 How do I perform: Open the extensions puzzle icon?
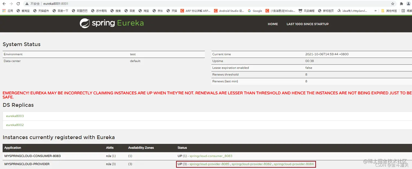coord(401,4)
